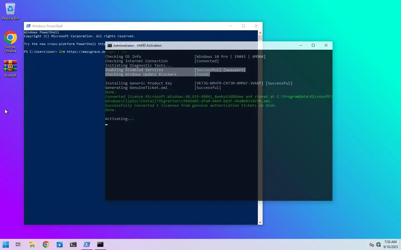Open the blue play-icon taskbar app
The height and width of the screenshot is (250, 401).
60,244
